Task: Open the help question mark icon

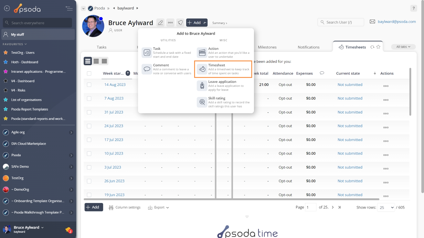Action: tap(414, 8)
